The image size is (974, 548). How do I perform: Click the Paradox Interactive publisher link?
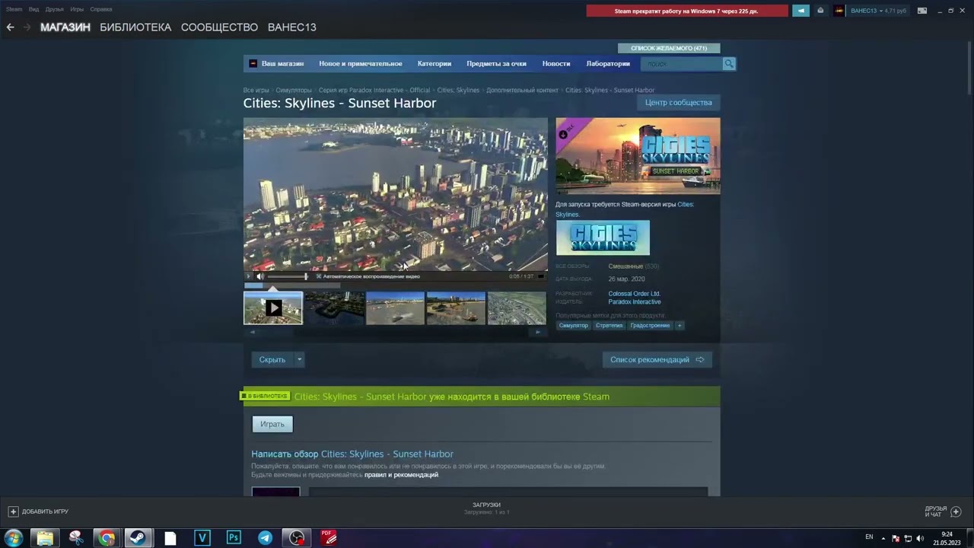pos(635,302)
